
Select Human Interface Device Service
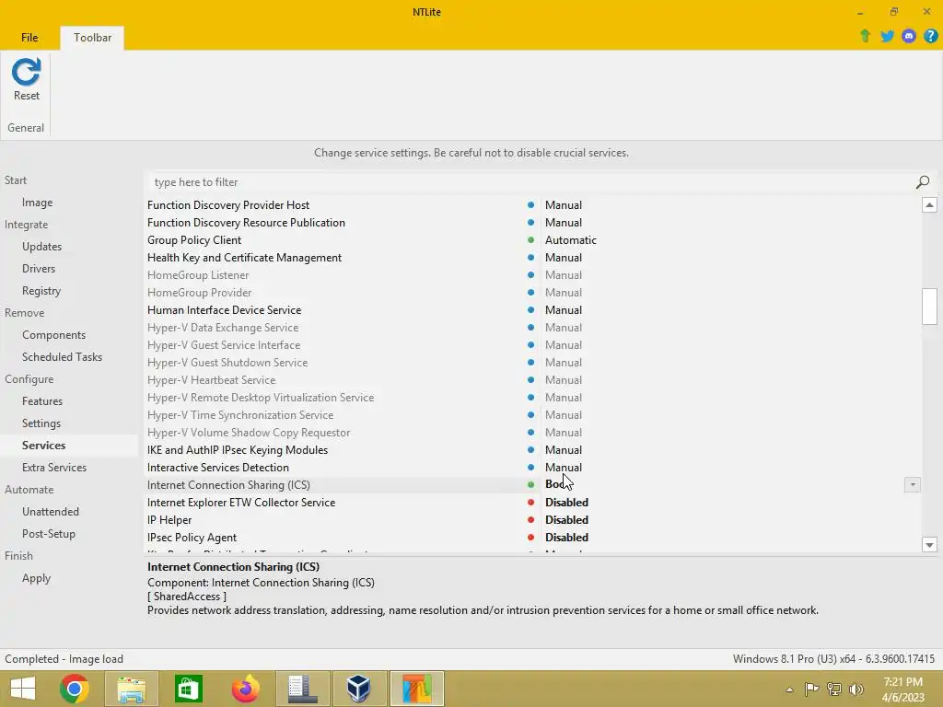[x=225, y=310]
